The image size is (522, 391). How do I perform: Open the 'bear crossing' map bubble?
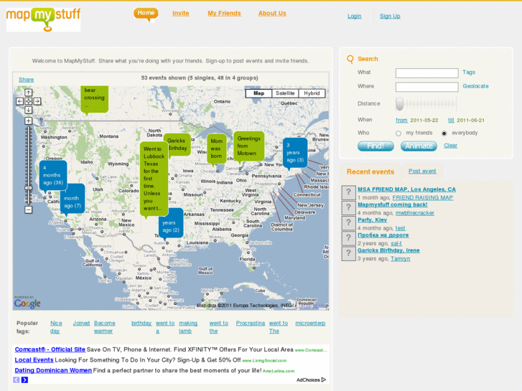[95, 99]
